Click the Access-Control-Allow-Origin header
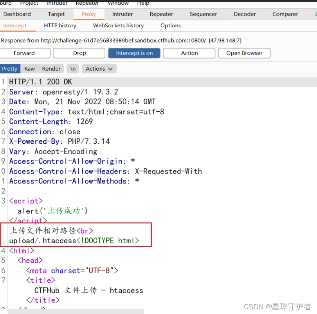The width and height of the screenshot is (317, 314). (72, 161)
